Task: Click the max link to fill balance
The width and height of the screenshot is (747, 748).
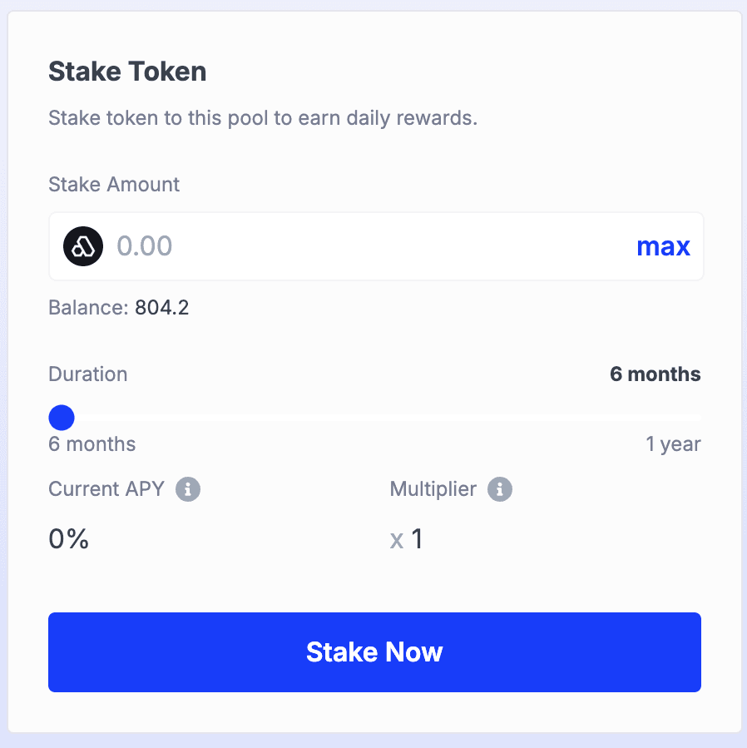Action: pos(663,246)
